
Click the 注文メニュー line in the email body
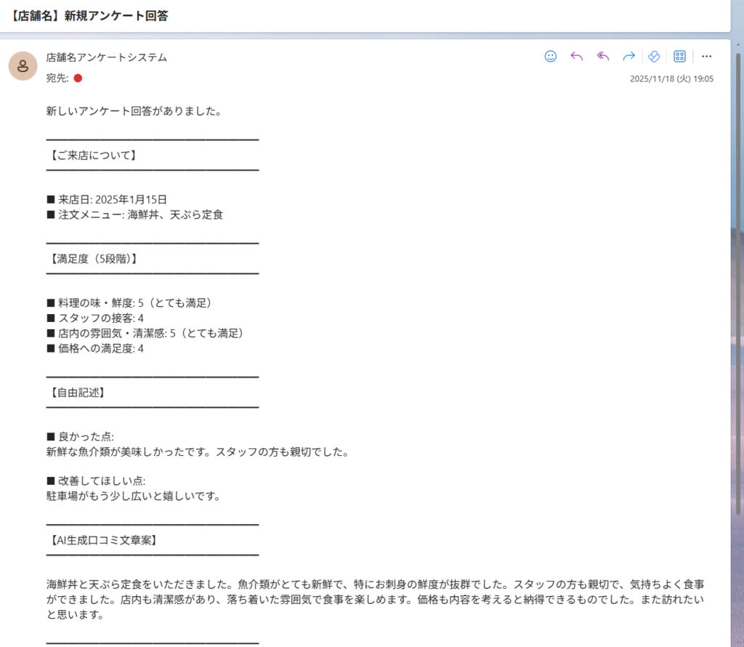tap(134, 214)
